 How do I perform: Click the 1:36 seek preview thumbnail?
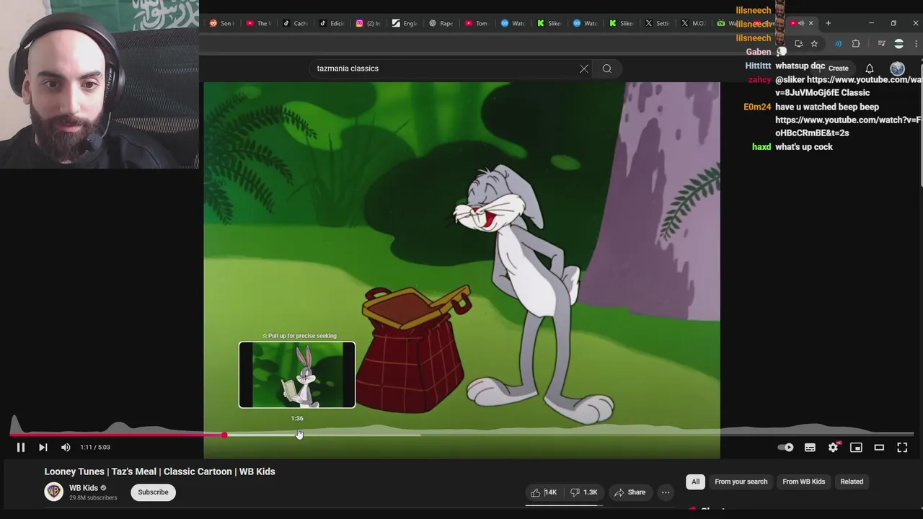(x=297, y=375)
